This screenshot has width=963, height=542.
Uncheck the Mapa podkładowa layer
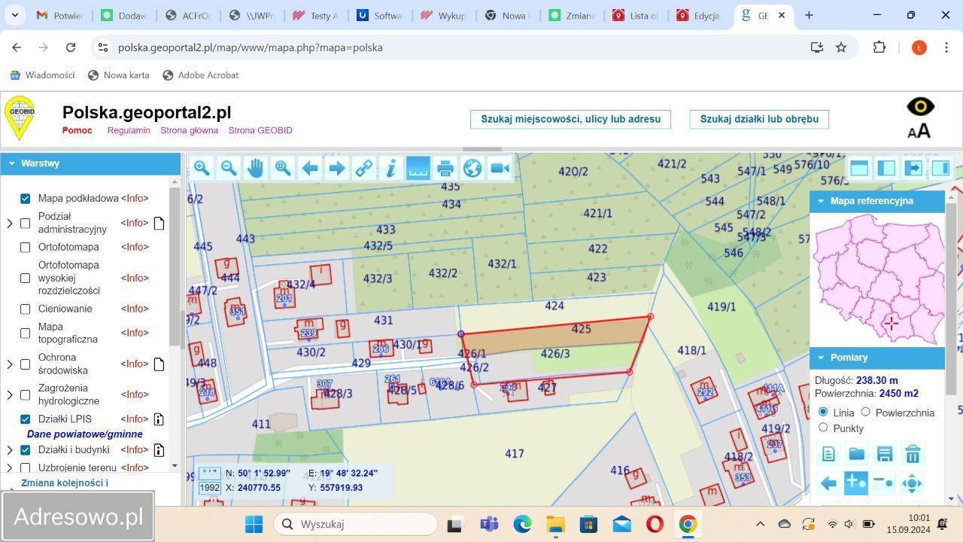tap(25, 199)
